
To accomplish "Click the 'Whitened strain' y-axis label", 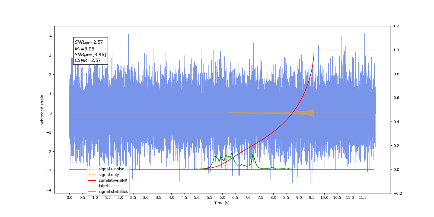I will click(42, 110).
